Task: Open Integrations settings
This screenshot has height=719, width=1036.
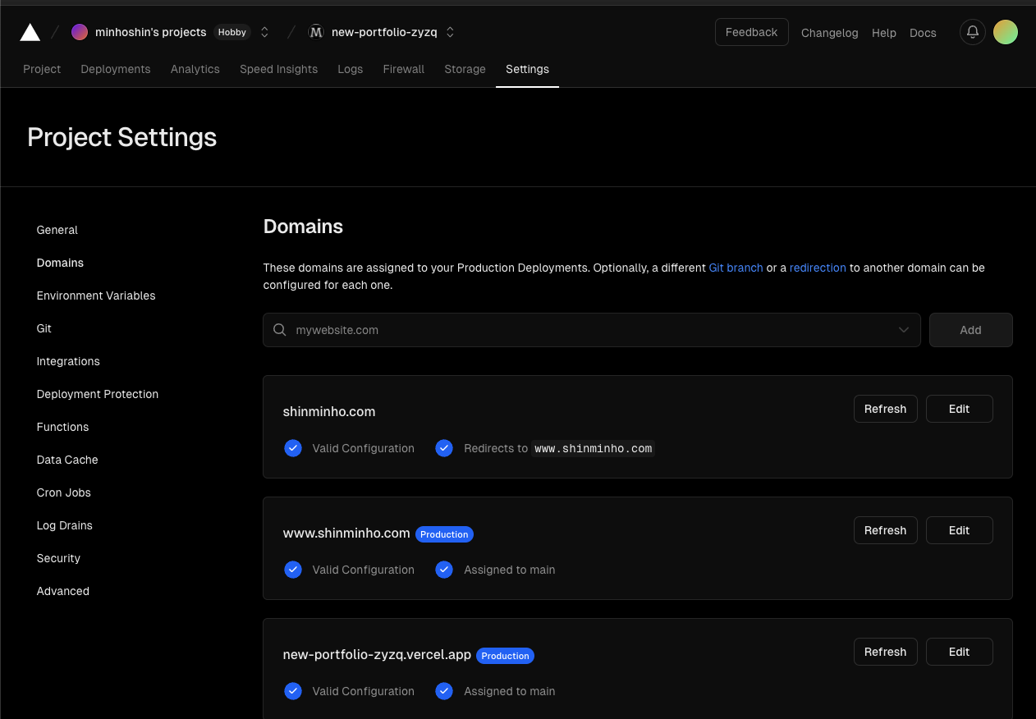Action: [68, 361]
